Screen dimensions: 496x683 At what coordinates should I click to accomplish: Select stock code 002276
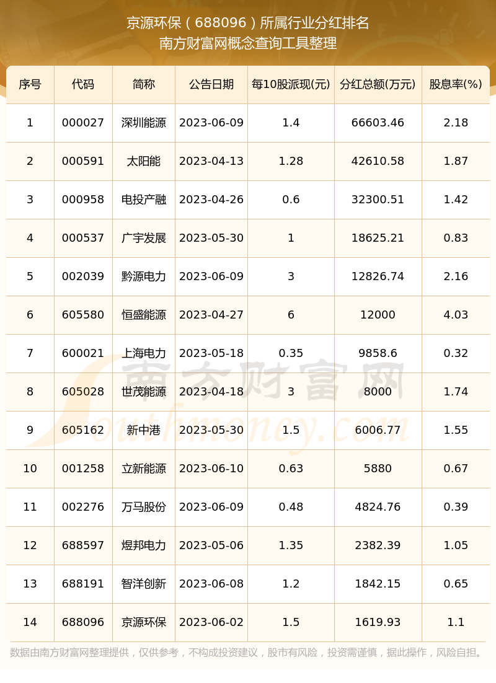83,507
